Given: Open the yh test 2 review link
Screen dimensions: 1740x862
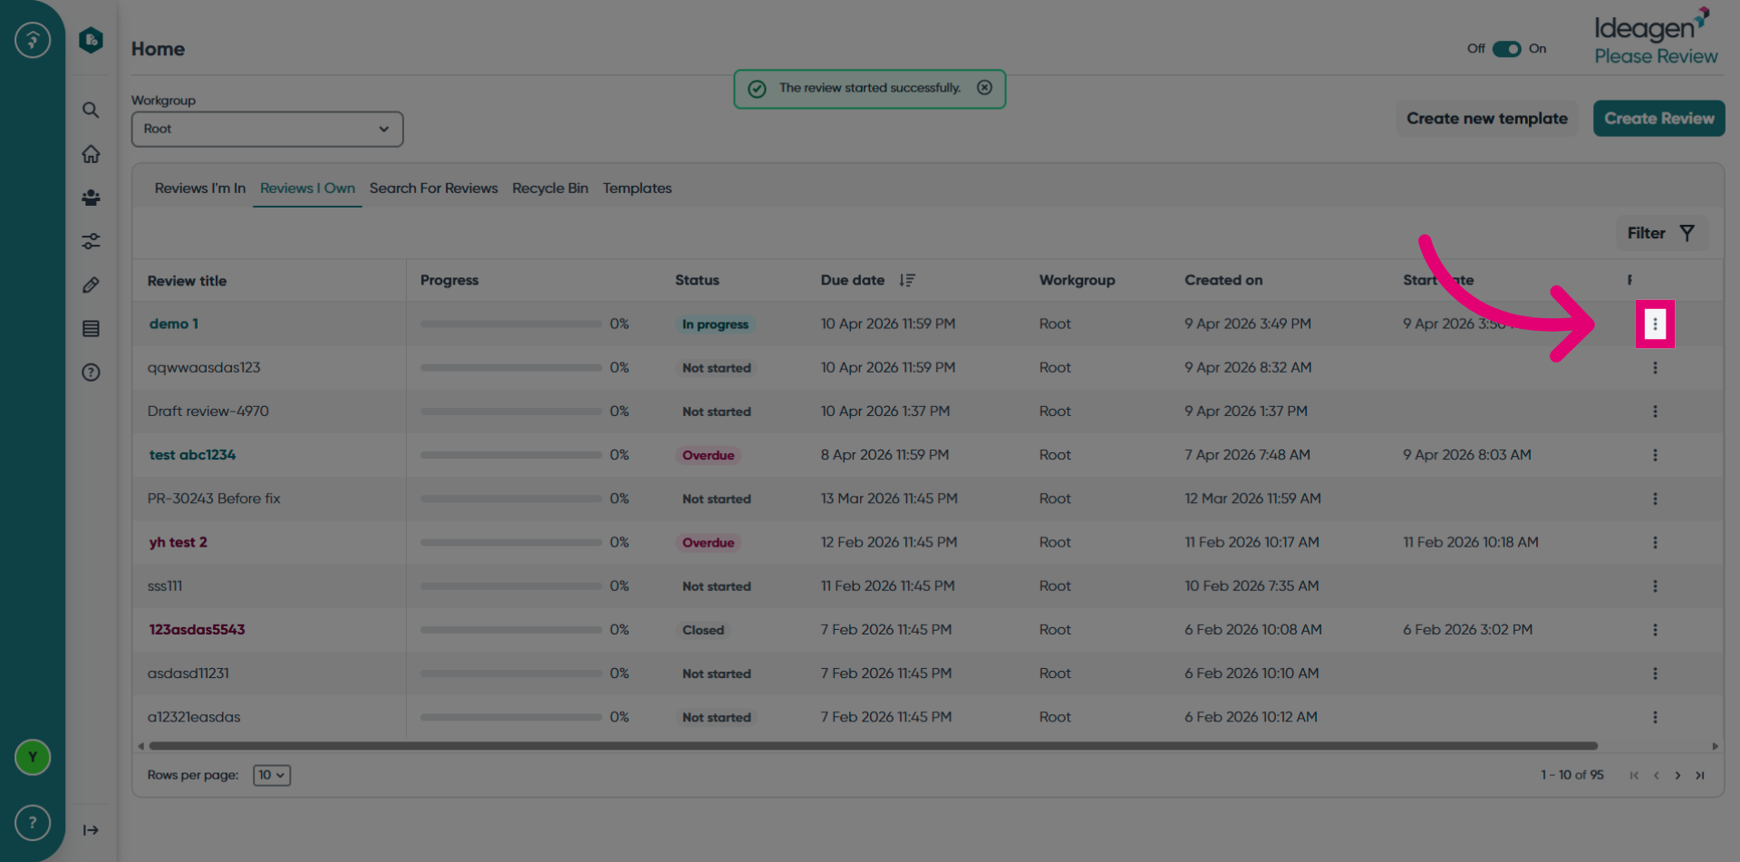Looking at the screenshot, I should 178,542.
